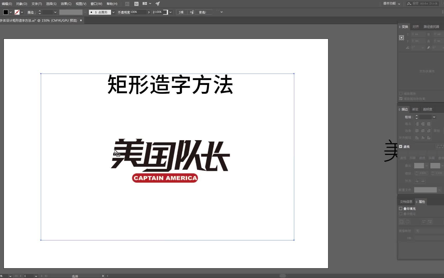This screenshot has height=278, width=444.
Task: Click the GPU performance rocket icon
Action: pyautogui.click(x=158, y=4)
